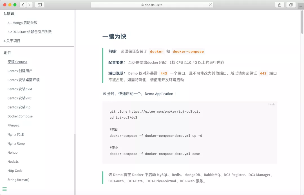Navigate back using the back arrow

(22, 4)
